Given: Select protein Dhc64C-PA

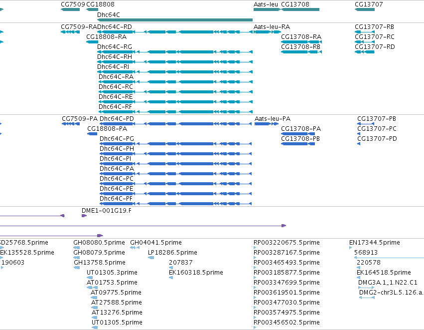Looking at the screenshot, I should pyautogui.click(x=117, y=169).
